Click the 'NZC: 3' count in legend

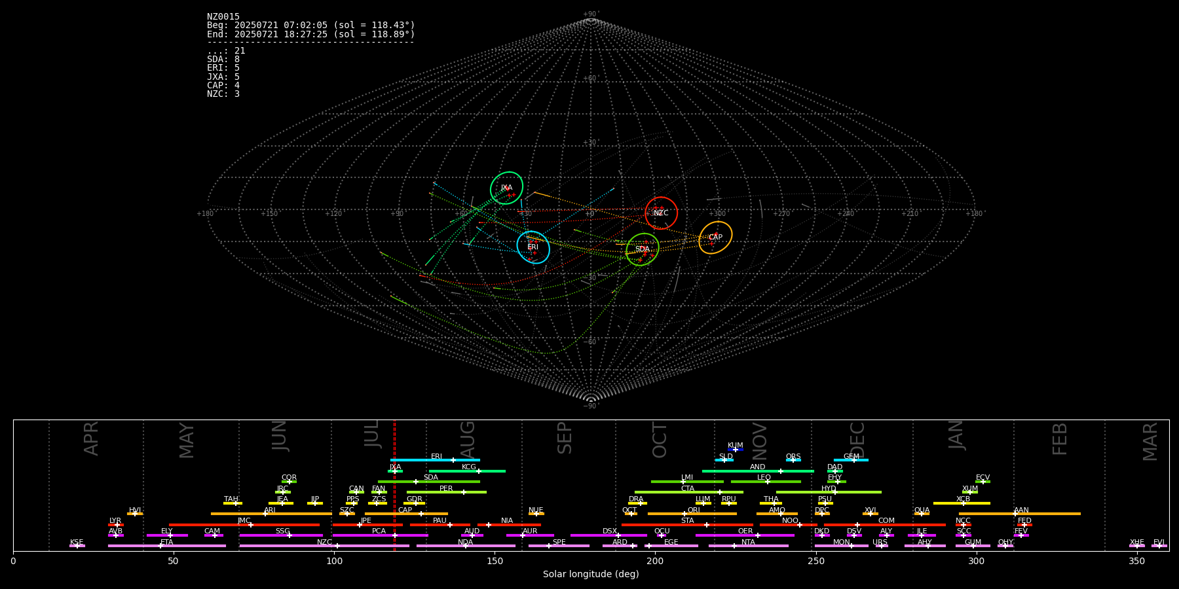click(223, 94)
